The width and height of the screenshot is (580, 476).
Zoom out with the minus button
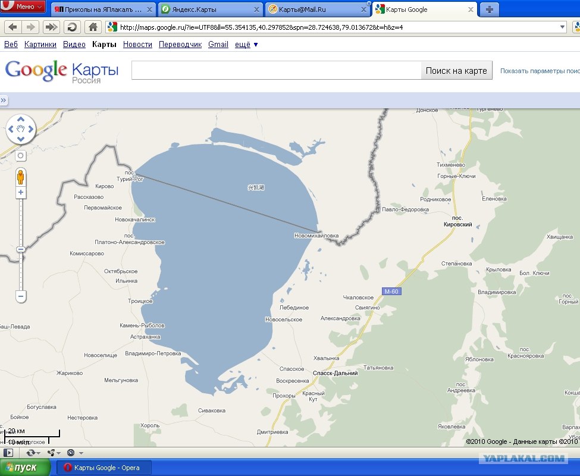point(21,296)
